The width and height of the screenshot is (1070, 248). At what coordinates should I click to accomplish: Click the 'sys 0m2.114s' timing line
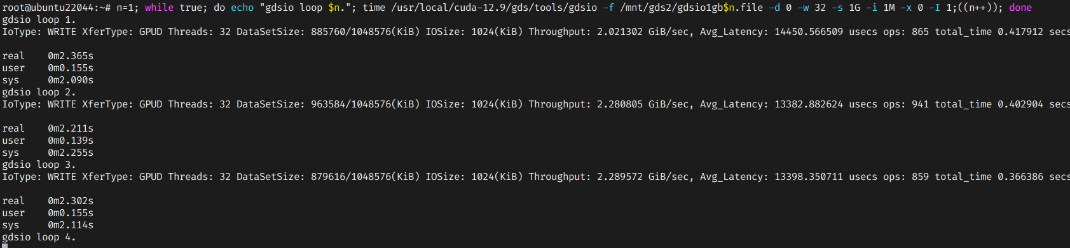[48, 225]
